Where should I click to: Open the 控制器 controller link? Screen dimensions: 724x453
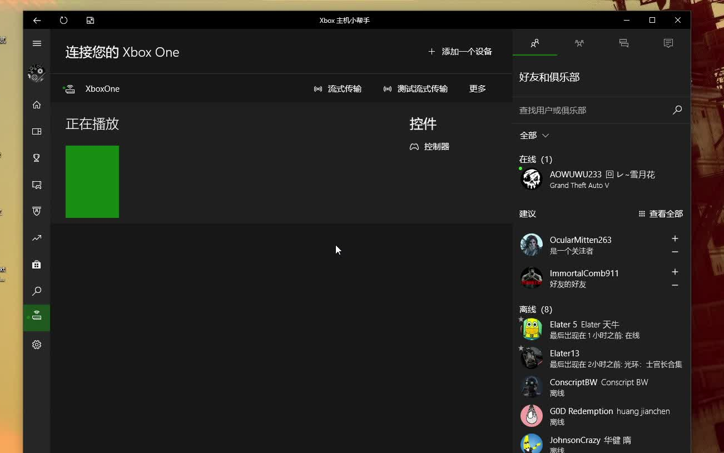[x=429, y=147]
